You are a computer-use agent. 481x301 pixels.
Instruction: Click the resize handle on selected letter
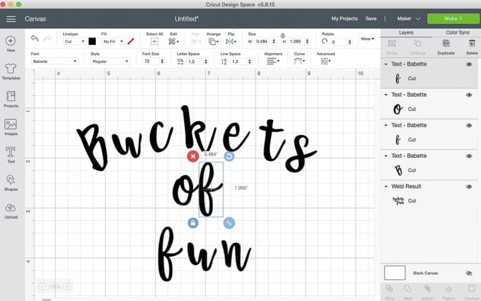(x=229, y=223)
